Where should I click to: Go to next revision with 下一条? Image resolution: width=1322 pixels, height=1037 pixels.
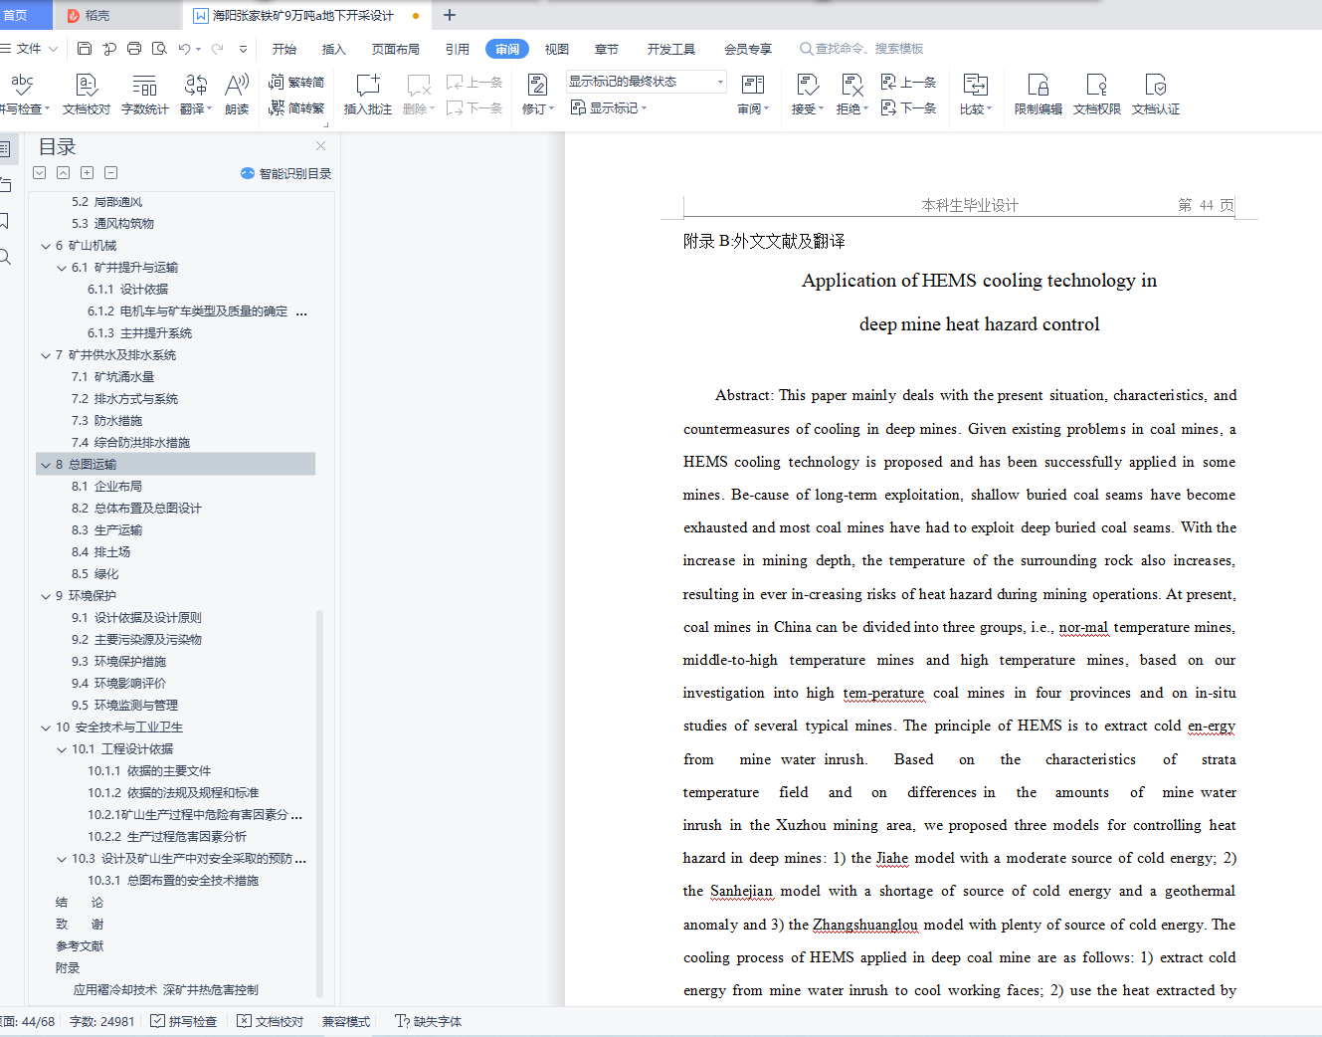click(x=908, y=107)
